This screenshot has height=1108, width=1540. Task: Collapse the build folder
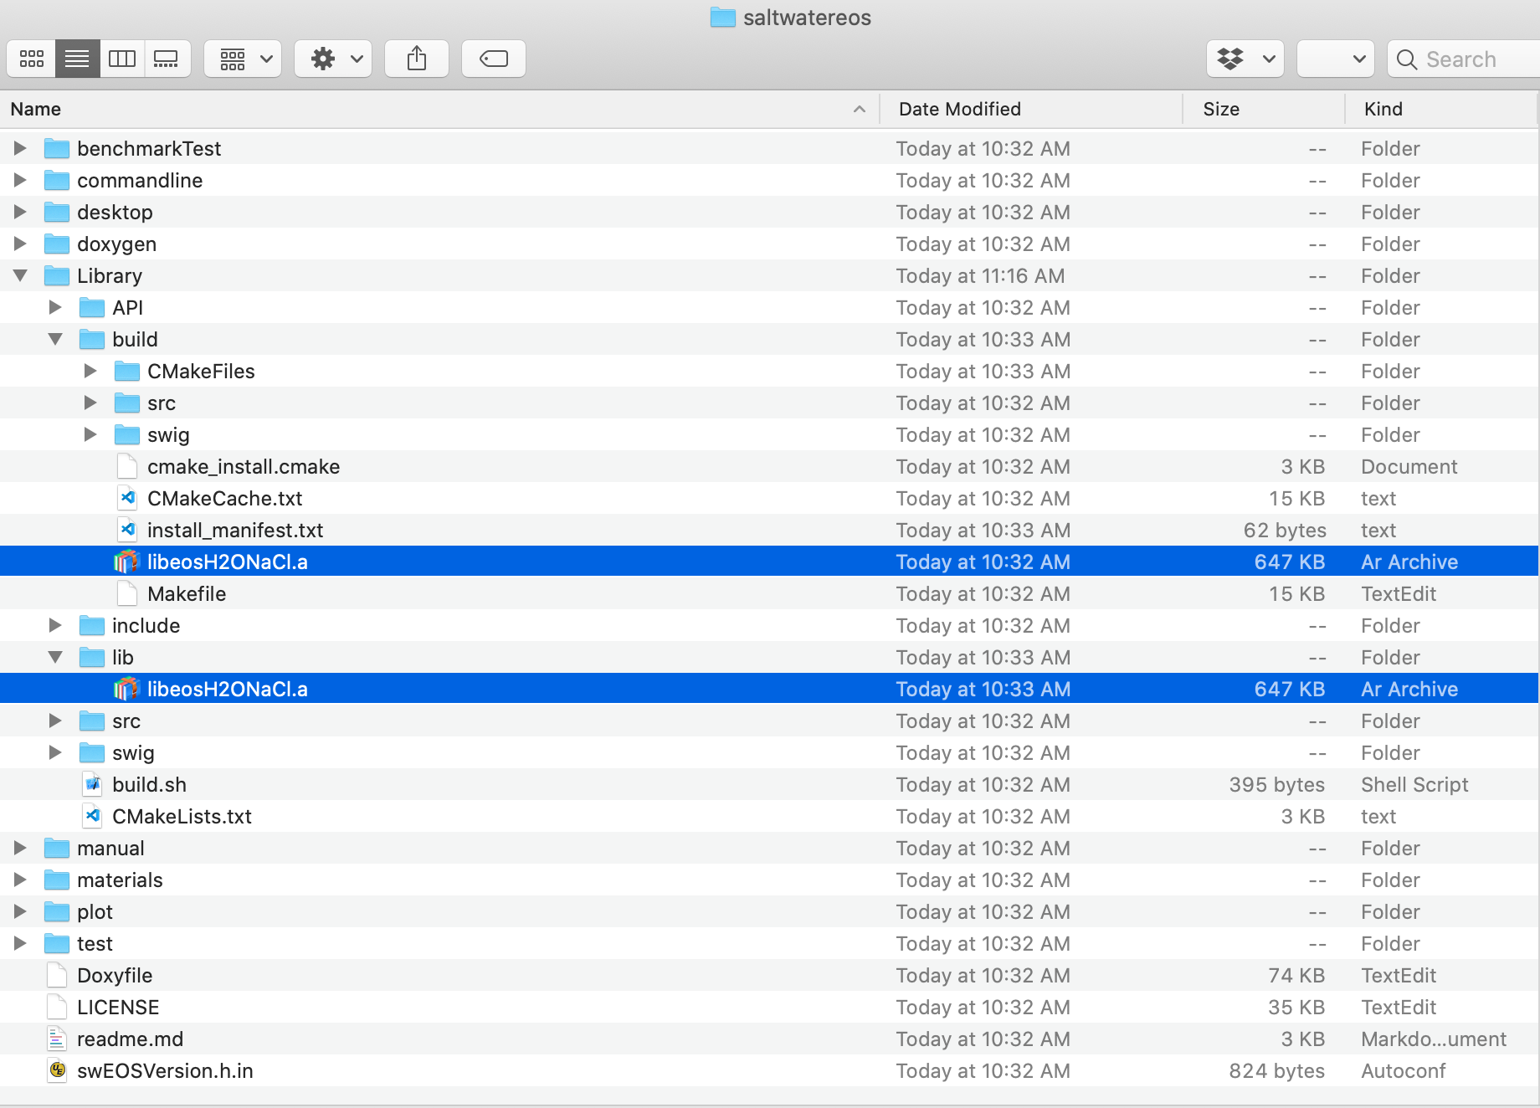click(x=55, y=339)
